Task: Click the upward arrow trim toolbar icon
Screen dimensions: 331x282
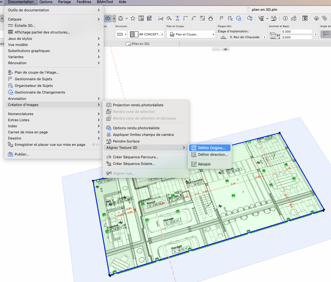Action: point(177,18)
